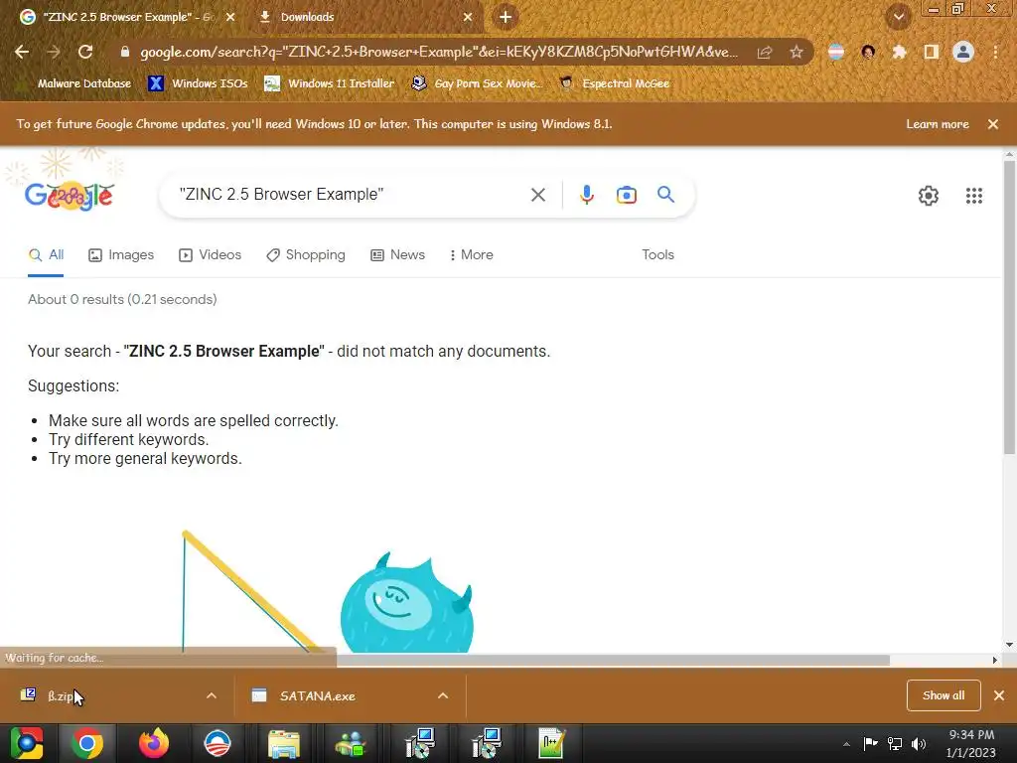Select the Images results tab

(x=121, y=255)
